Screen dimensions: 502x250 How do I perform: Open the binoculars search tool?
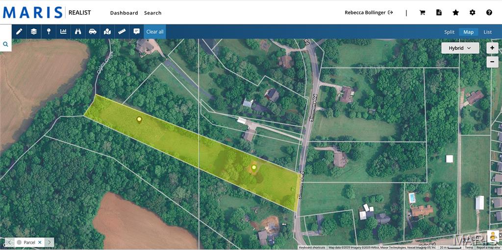point(78,32)
